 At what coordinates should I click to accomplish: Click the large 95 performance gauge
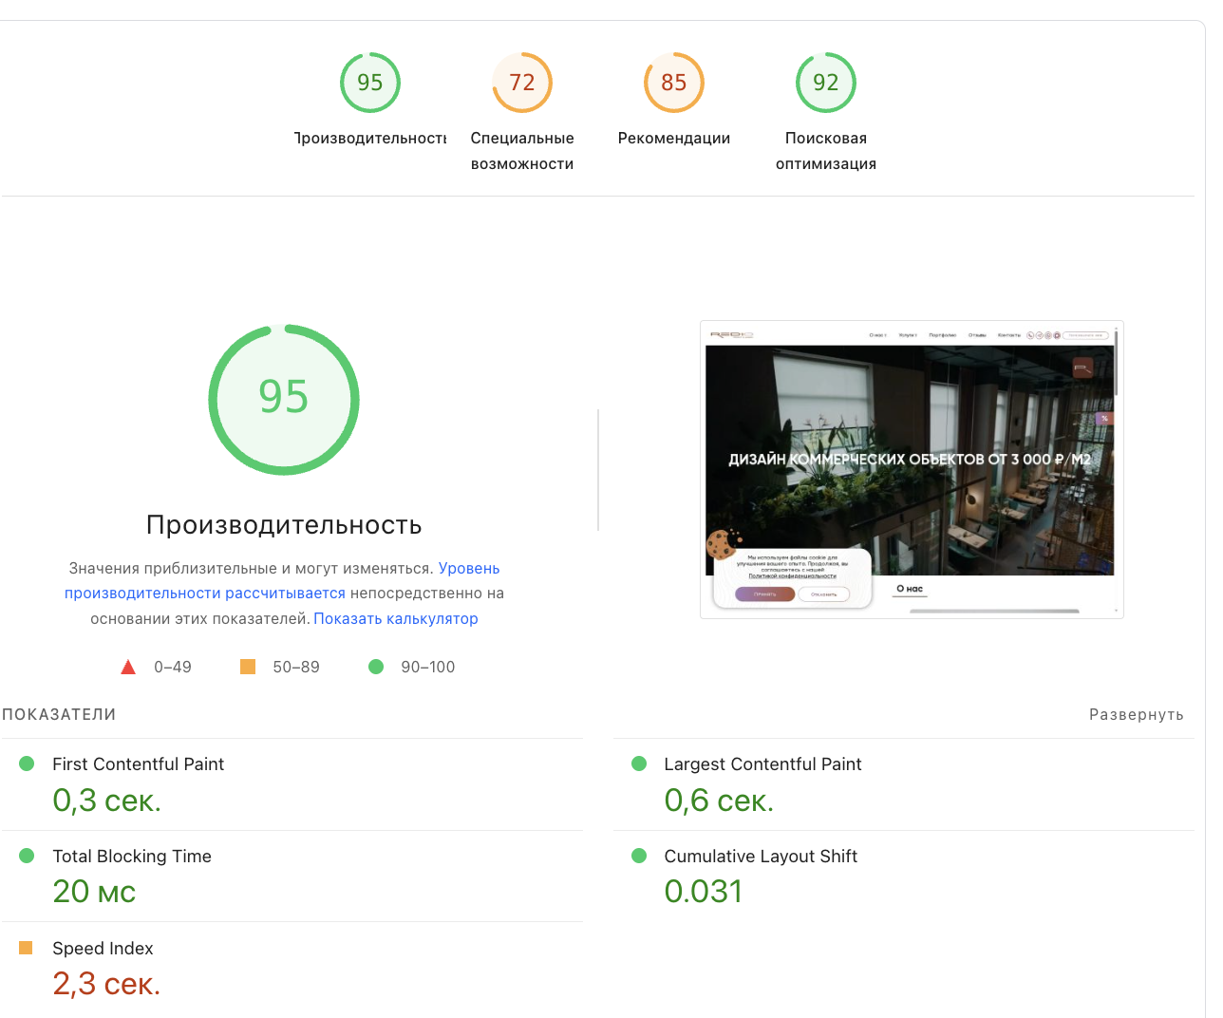(x=284, y=400)
